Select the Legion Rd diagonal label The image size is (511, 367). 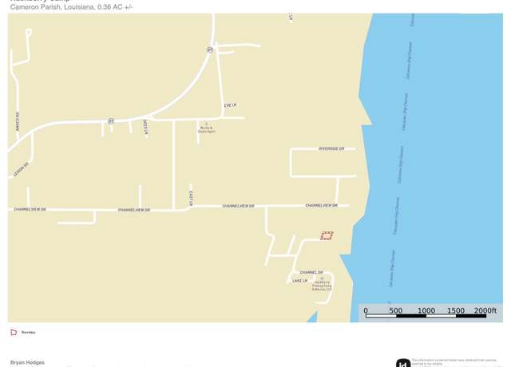click(x=22, y=170)
